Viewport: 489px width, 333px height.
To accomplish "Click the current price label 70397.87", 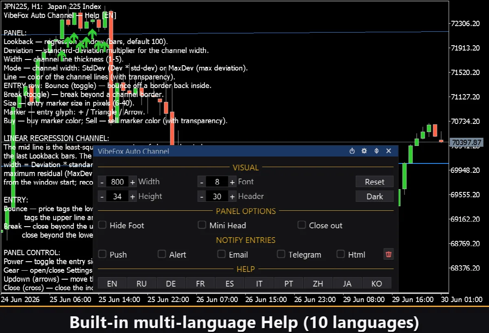I will pos(466,142).
